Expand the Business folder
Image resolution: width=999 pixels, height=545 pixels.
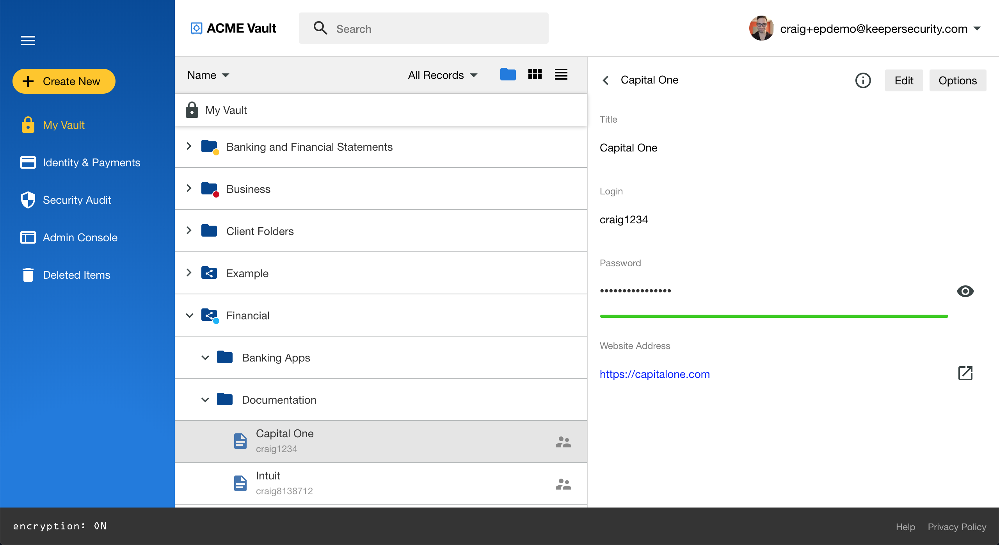[189, 189]
